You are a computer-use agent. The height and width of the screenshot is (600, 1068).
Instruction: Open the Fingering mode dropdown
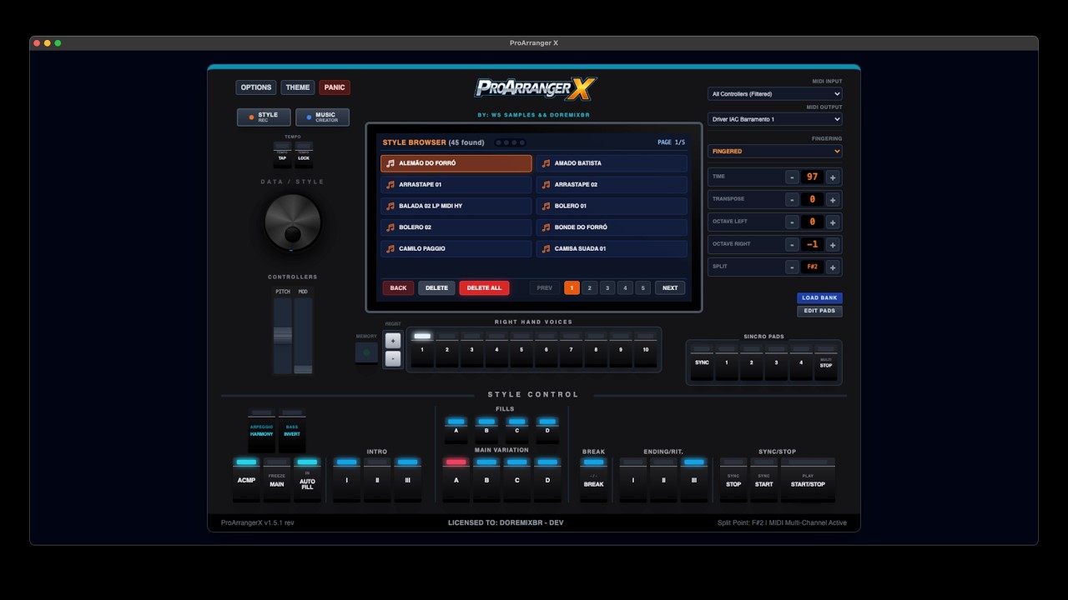pyautogui.click(x=775, y=151)
